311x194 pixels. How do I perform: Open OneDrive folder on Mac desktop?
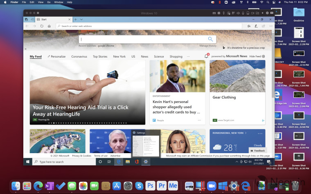299,14
